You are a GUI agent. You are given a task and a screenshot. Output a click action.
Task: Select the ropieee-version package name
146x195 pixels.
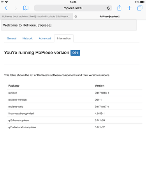point(18,100)
